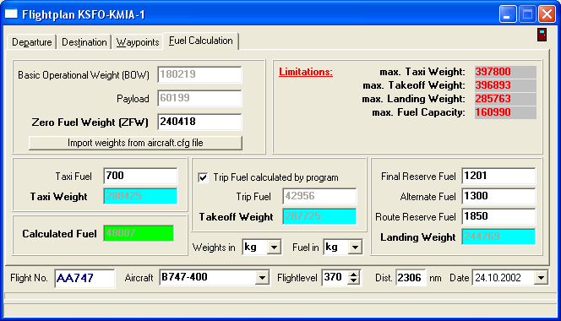Click Import weights from aircraft.cfg file button
Screen dimensions: 561x321
135,143
